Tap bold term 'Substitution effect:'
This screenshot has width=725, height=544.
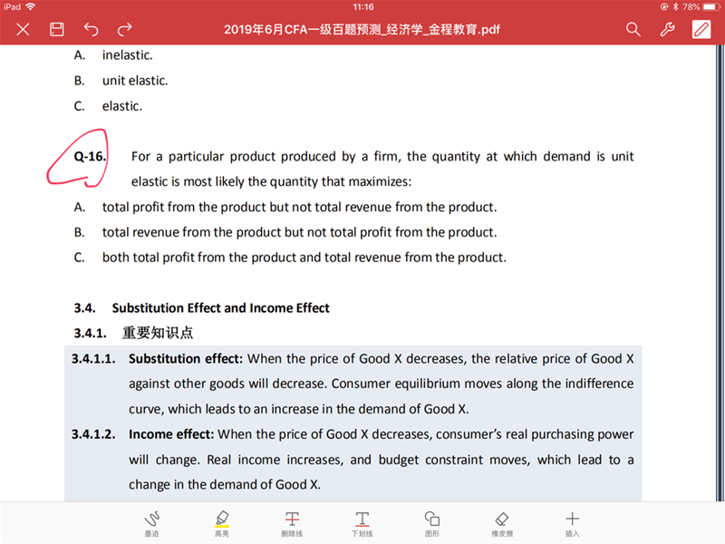(x=186, y=358)
